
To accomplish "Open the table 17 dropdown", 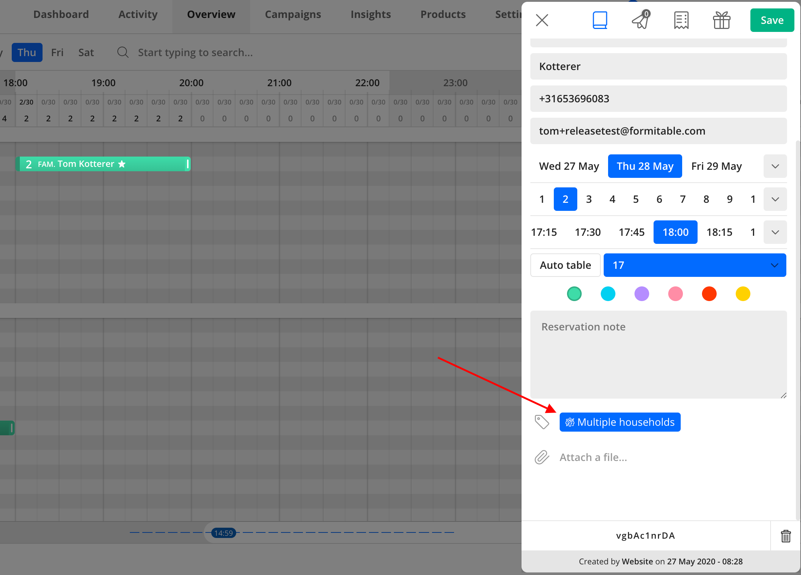I will point(695,265).
